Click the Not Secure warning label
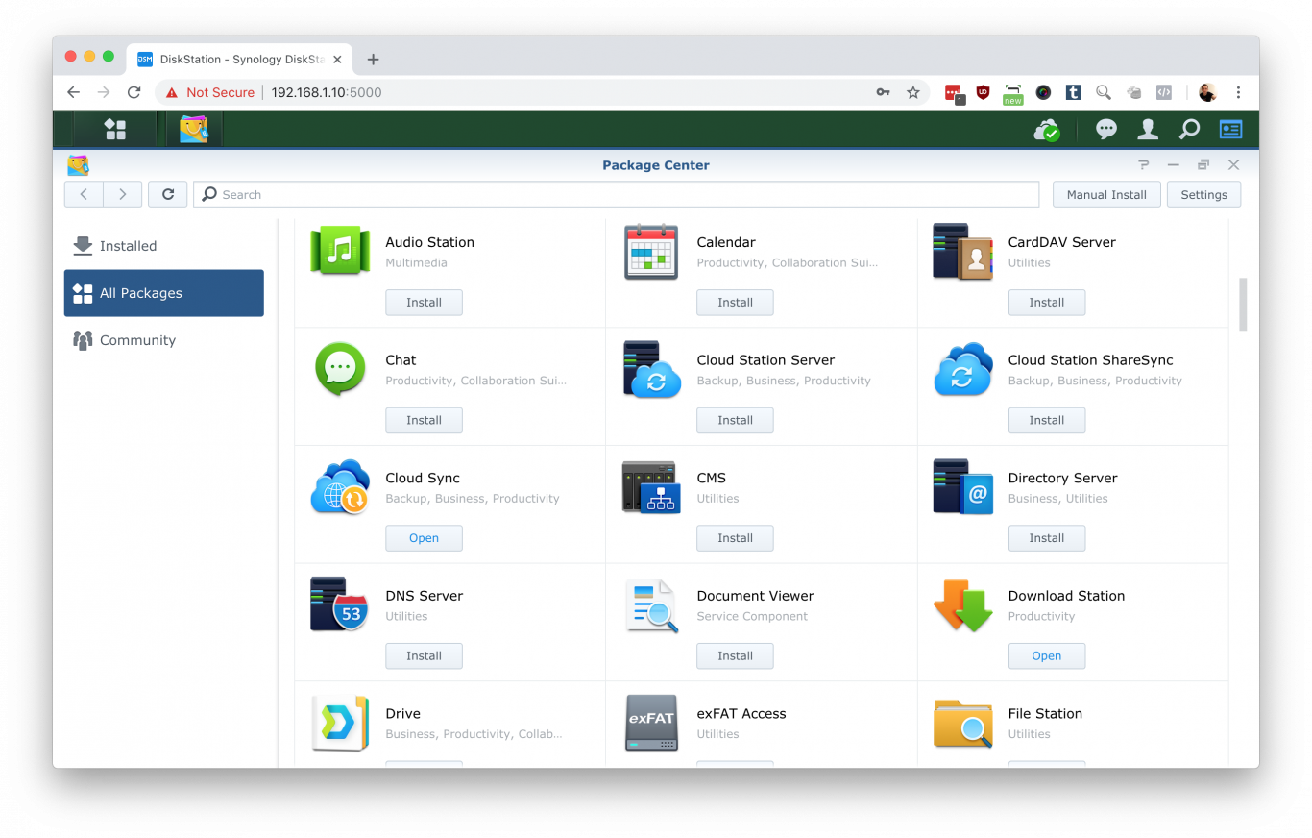The height and width of the screenshot is (838, 1312). coord(210,92)
